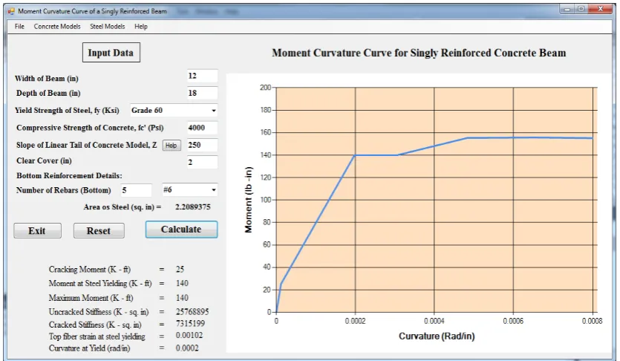
Task: Click the Calculate button
Action: 181,230
